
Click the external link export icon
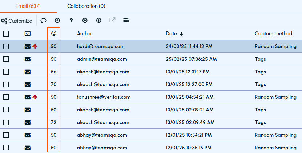click(x=113, y=20)
